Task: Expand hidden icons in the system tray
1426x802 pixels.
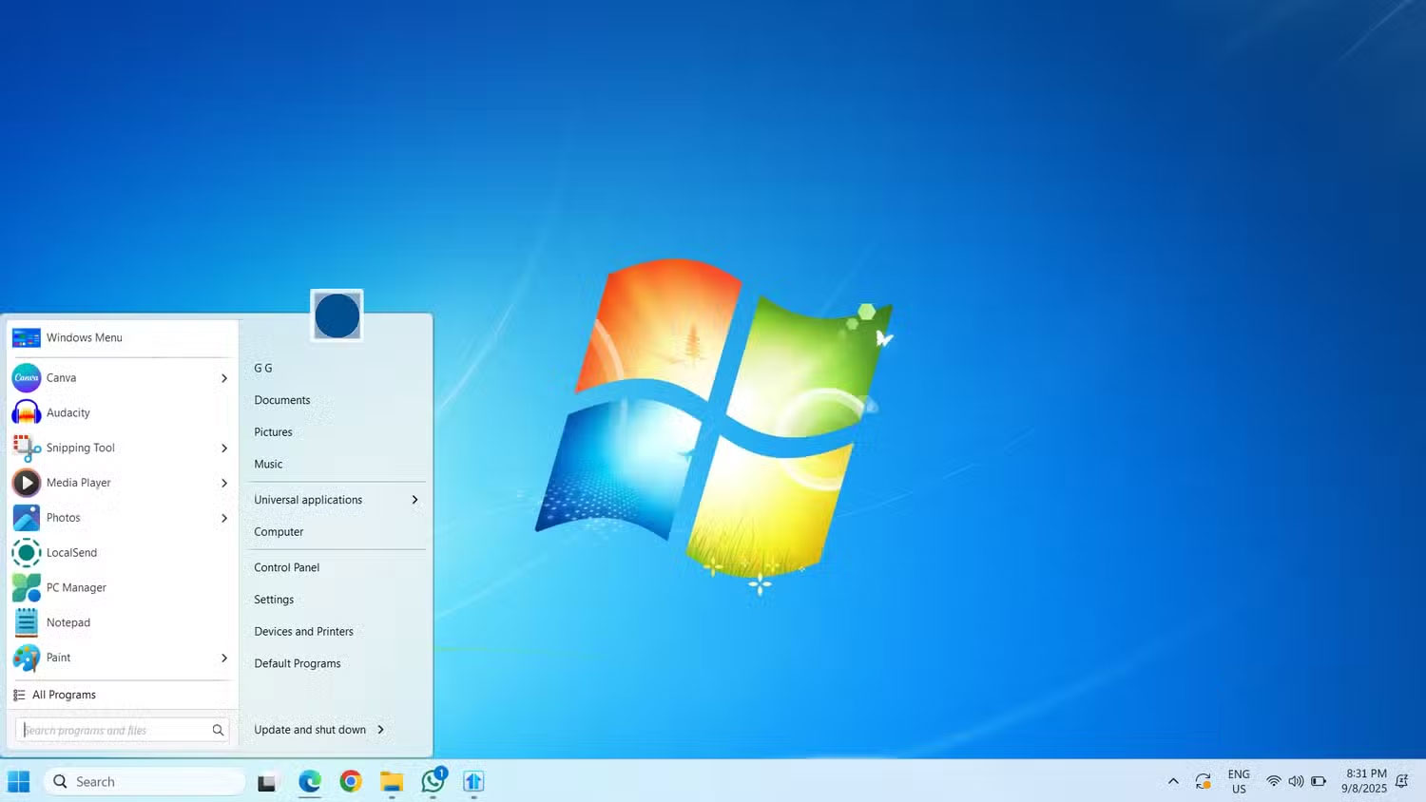Action: point(1172,781)
